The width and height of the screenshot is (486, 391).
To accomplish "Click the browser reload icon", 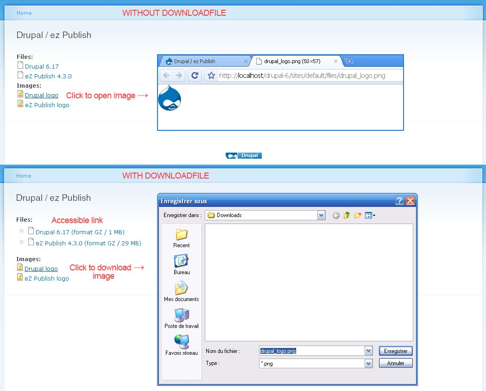I will coord(195,75).
